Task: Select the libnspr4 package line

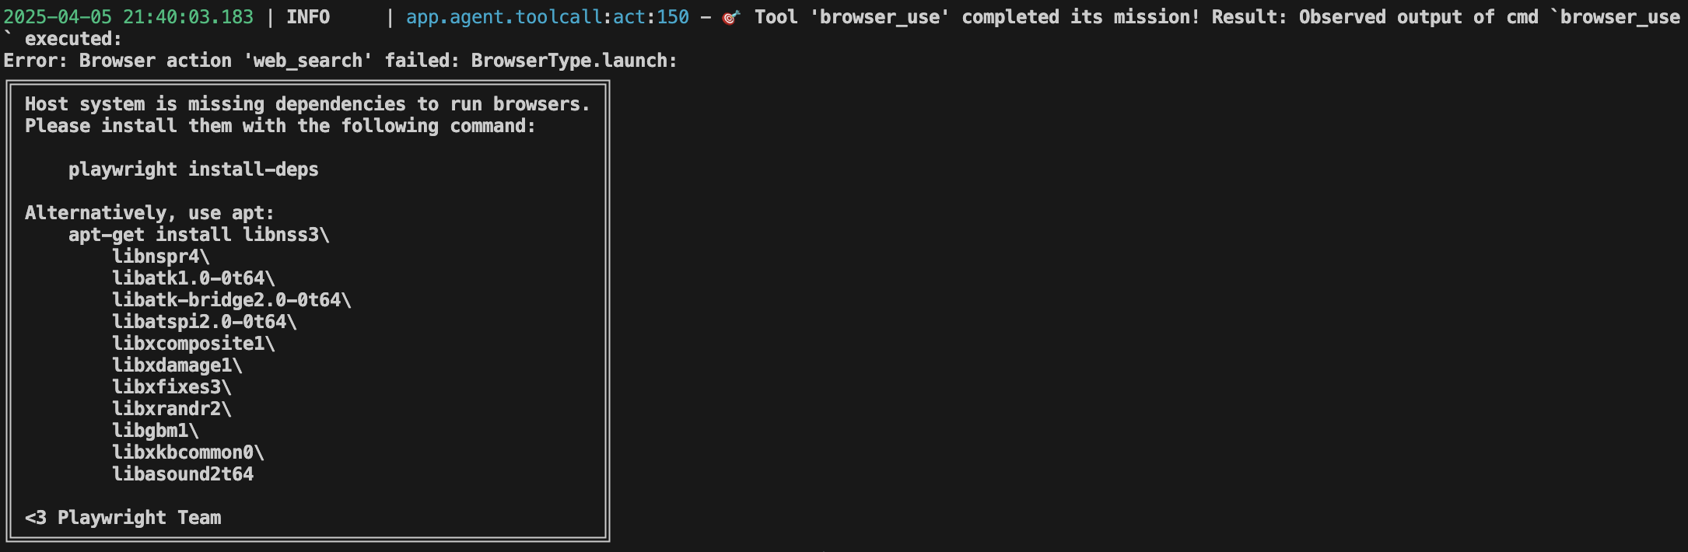Action: pos(161,257)
